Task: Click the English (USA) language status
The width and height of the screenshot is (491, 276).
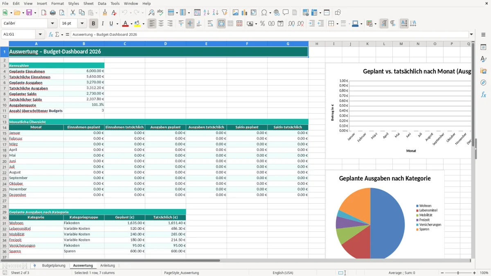Action: point(283,273)
